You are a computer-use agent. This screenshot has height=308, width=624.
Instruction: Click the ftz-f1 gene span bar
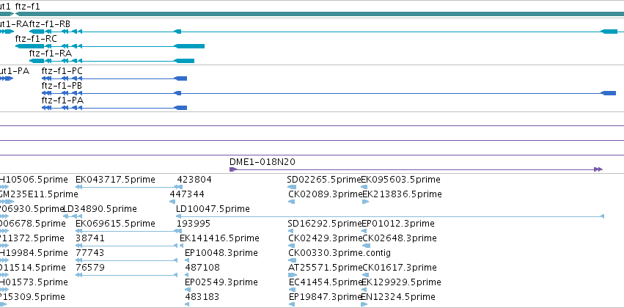[x=320, y=14]
